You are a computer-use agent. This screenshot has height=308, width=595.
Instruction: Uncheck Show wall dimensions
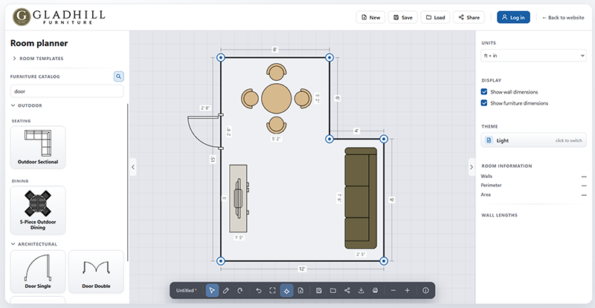[x=484, y=92]
